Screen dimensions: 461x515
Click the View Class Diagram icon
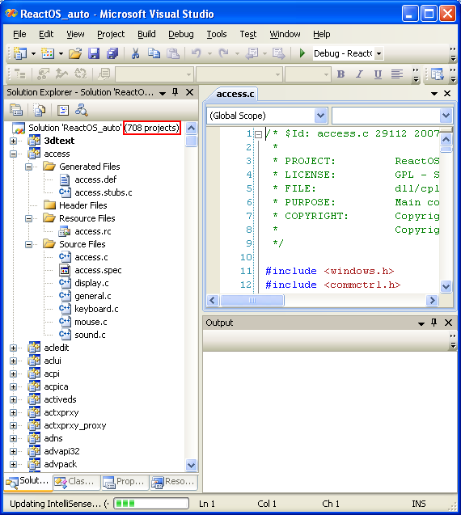pyautogui.click(x=82, y=110)
